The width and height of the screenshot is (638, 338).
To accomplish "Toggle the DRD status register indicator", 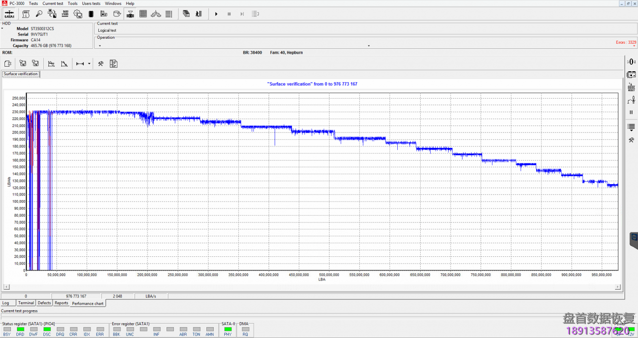I will pos(20,329).
